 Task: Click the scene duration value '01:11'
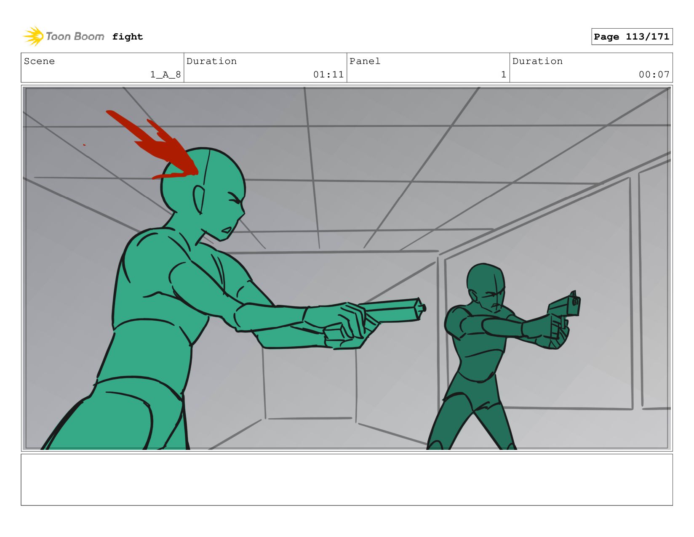coord(328,74)
